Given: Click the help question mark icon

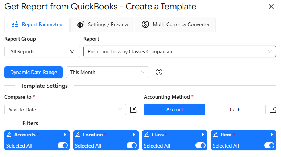Looking at the screenshot, I should [x=159, y=72].
